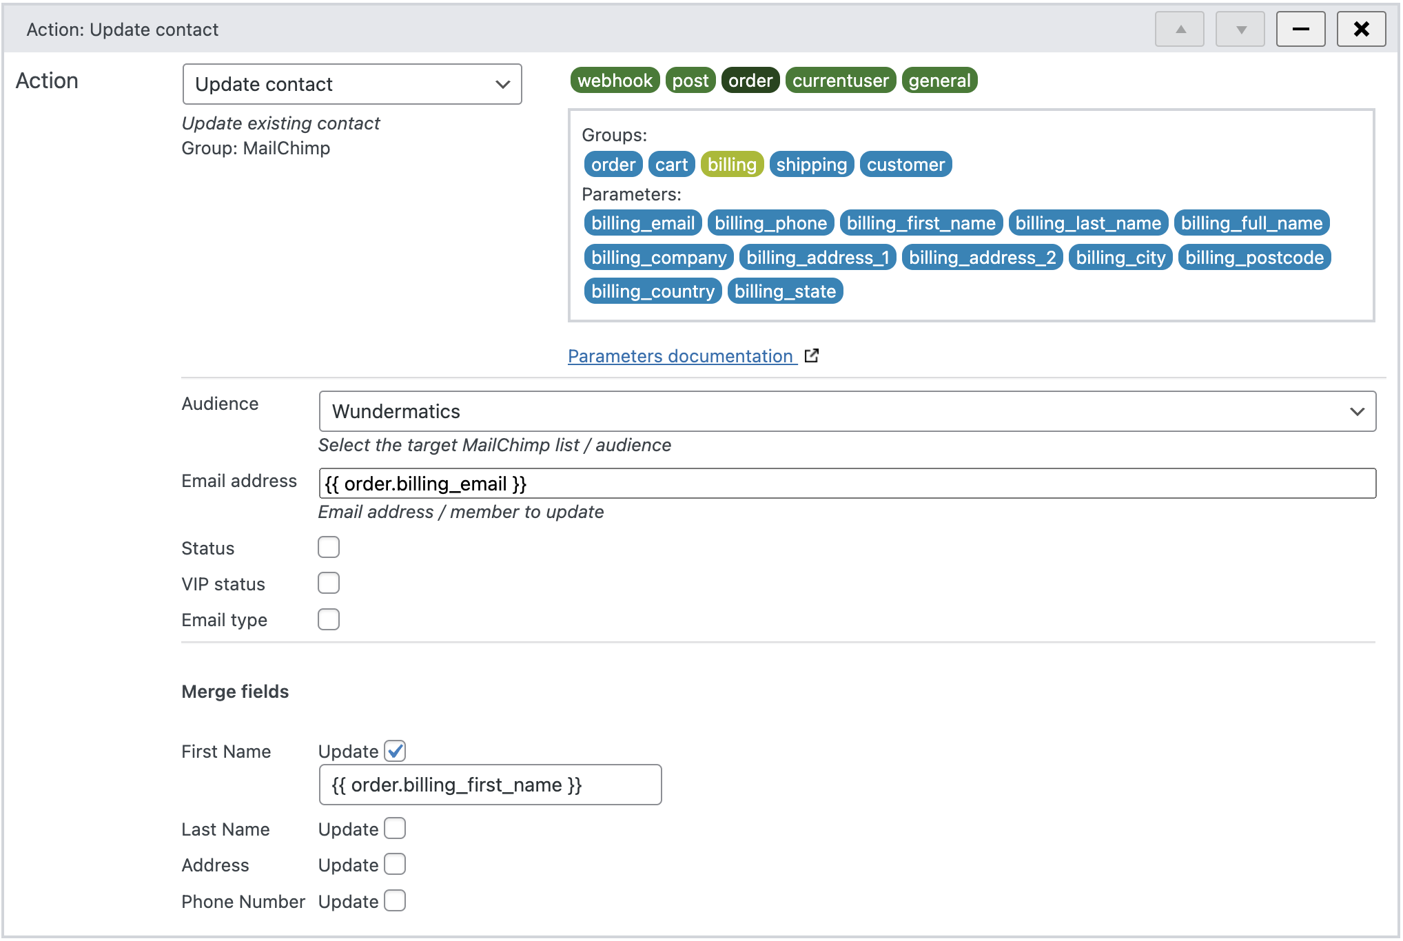Open the Update contact action dropdown
This screenshot has width=1403, height=941.
(x=351, y=83)
